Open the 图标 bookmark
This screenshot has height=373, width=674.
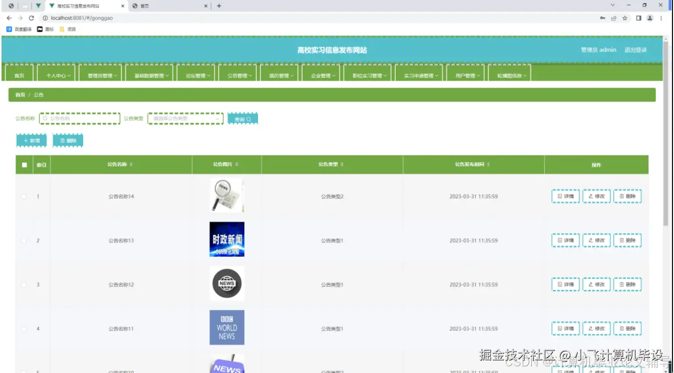pos(45,29)
